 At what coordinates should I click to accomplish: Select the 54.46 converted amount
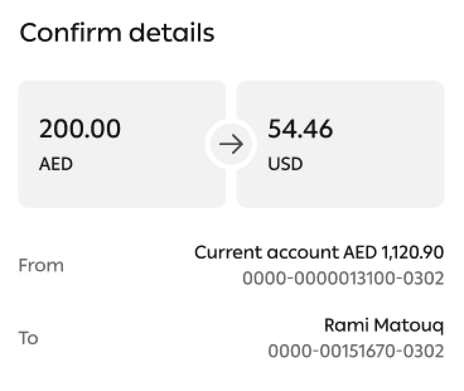pyautogui.click(x=300, y=129)
